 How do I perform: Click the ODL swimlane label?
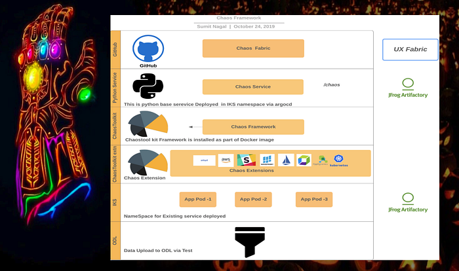click(x=115, y=241)
